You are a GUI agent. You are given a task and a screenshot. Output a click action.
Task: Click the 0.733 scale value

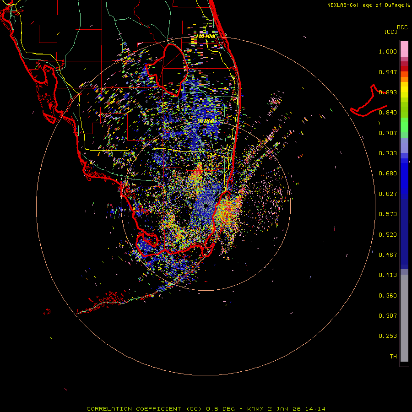click(x=388, y=153)
